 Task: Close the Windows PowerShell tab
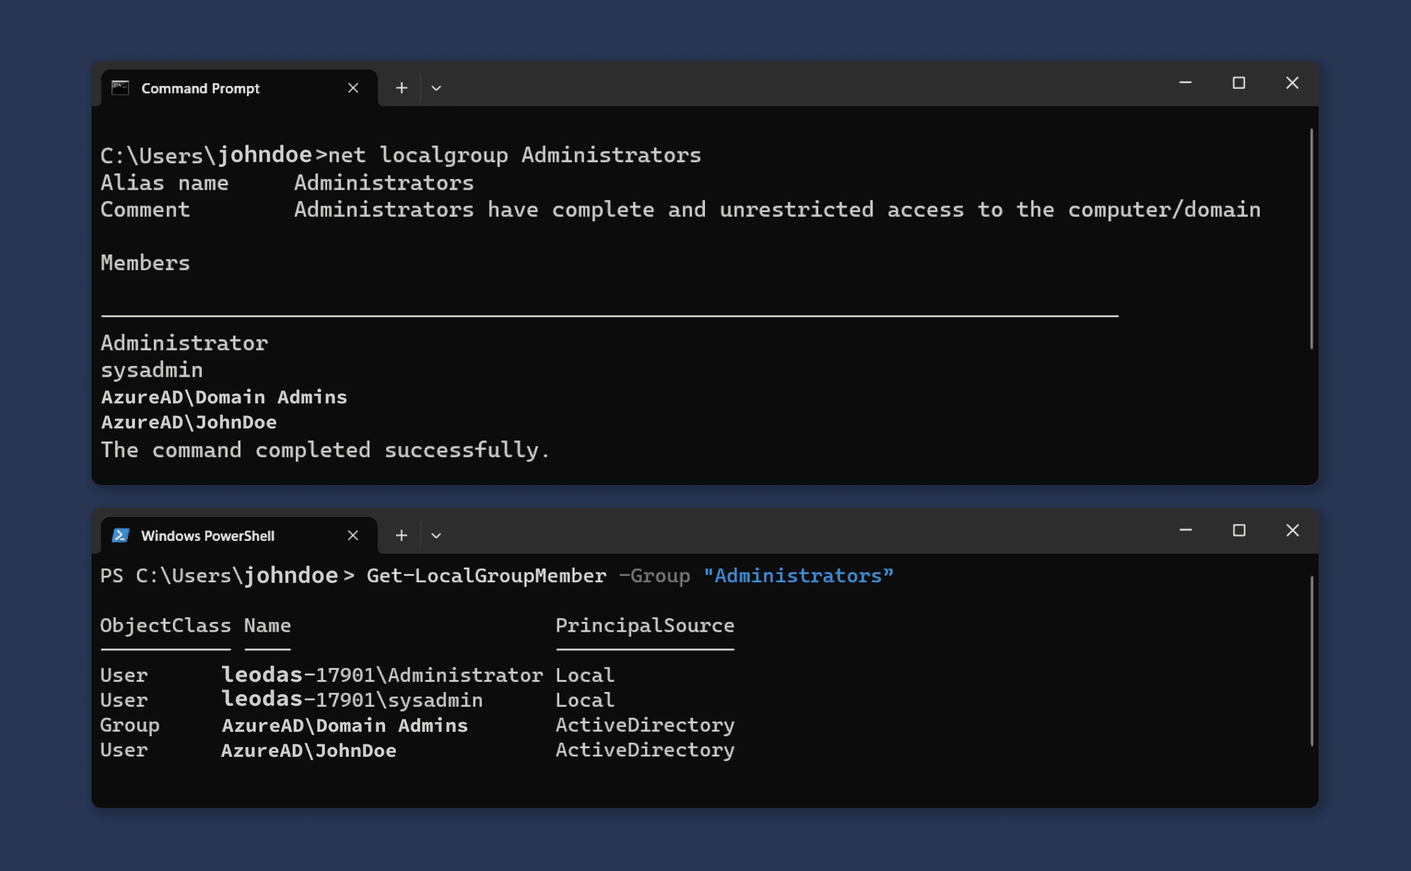click(353, 535)
